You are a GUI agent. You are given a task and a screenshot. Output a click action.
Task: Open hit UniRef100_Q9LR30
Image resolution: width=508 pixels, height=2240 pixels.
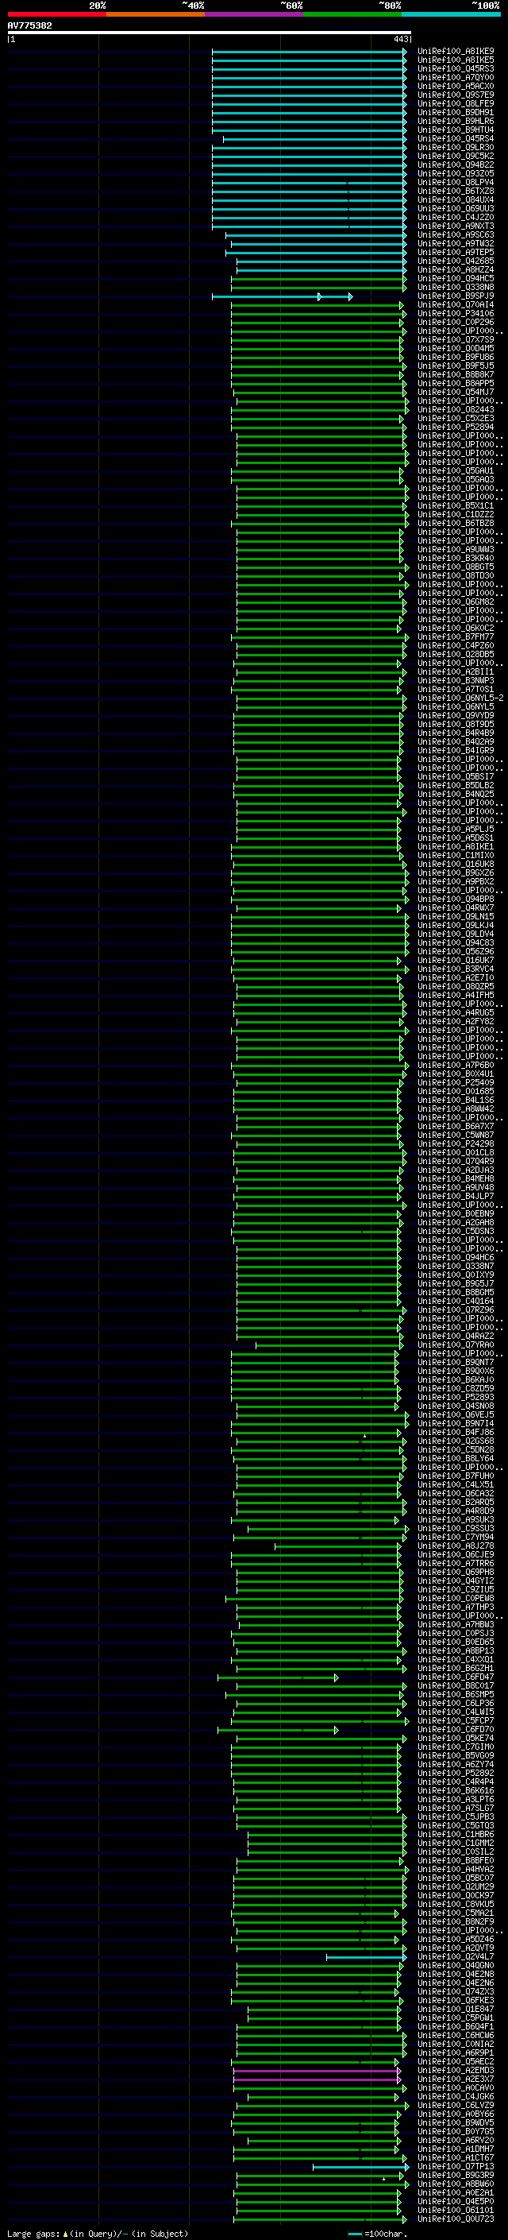click(455, 148)
